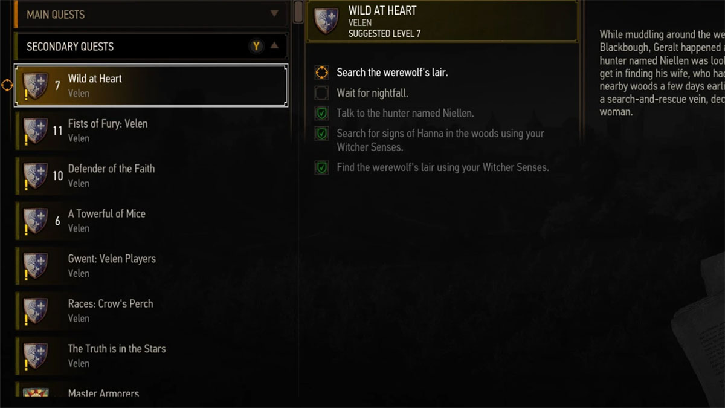Click the Races: Crow's Perch shield icon
Screen dimensions: 725x408
(x=35, y=311)
